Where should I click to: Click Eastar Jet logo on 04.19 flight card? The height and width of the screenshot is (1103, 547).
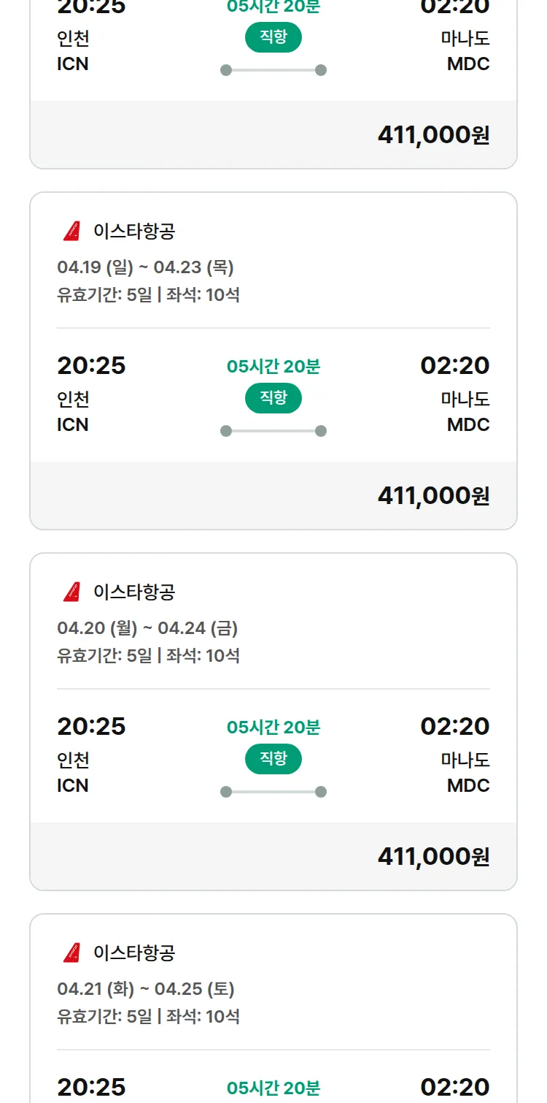pos(71,232)
